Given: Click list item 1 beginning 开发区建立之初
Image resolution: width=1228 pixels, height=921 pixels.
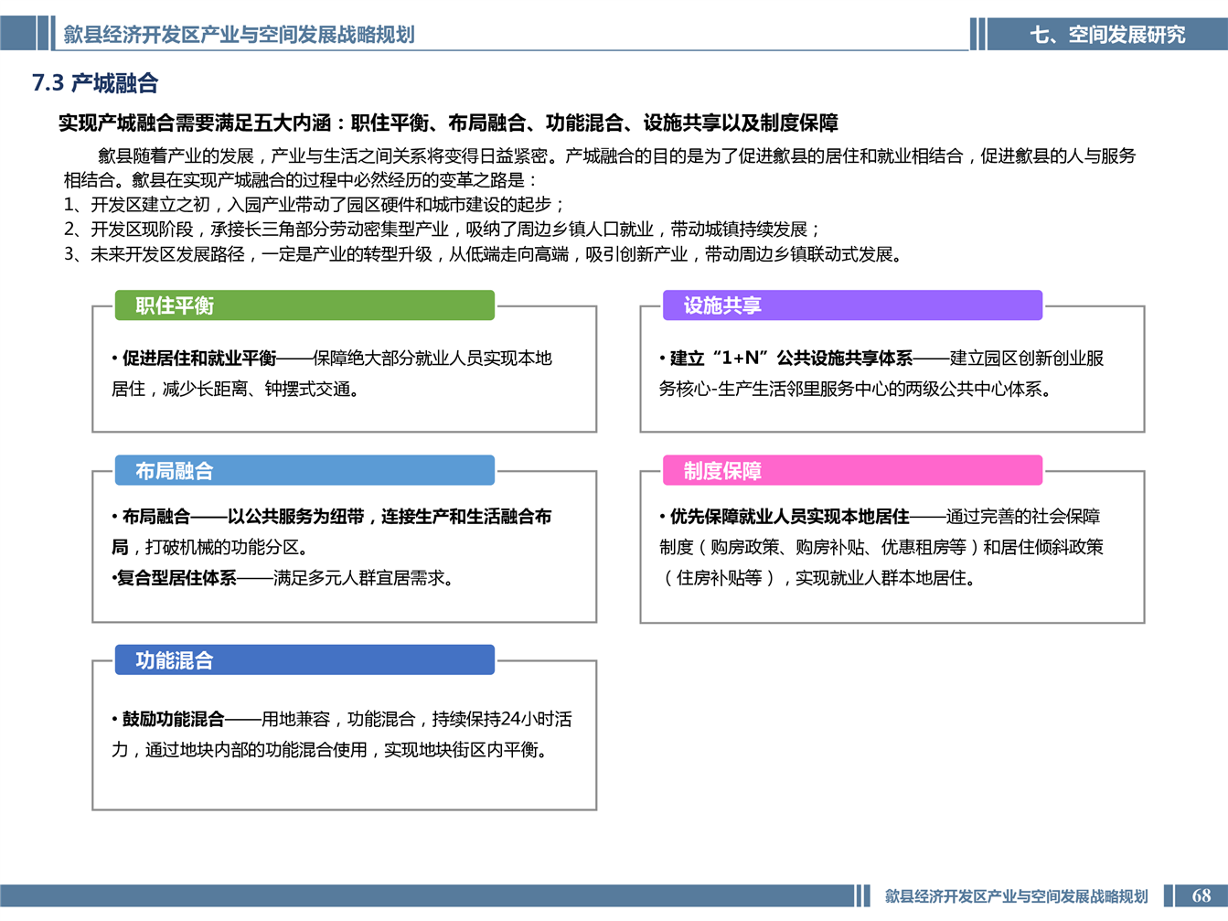Looking at the screenshot, I should 315,205.
